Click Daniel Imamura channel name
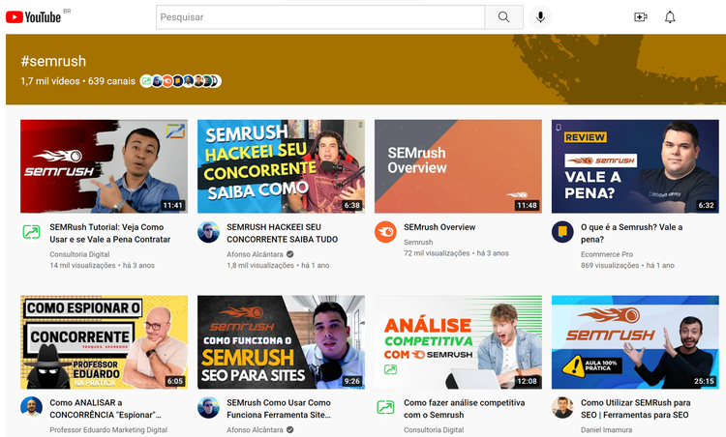Viewport: 726px width, 437px height. point(606,429)
